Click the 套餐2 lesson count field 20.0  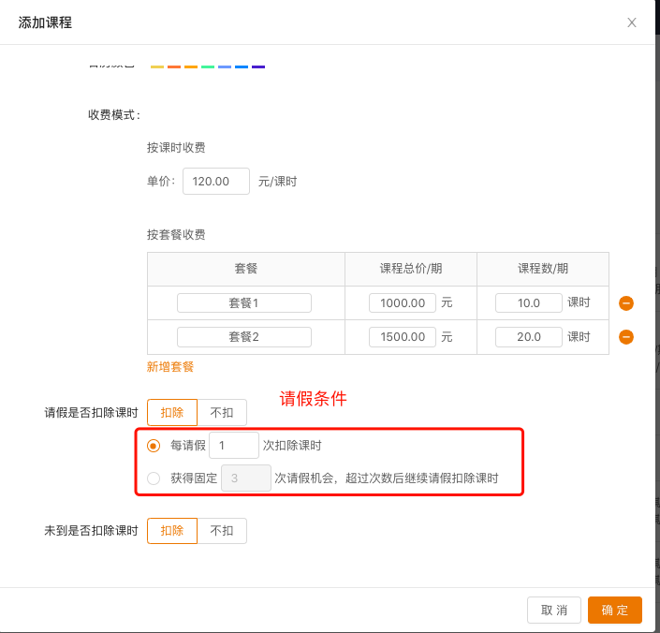(529, 337)
